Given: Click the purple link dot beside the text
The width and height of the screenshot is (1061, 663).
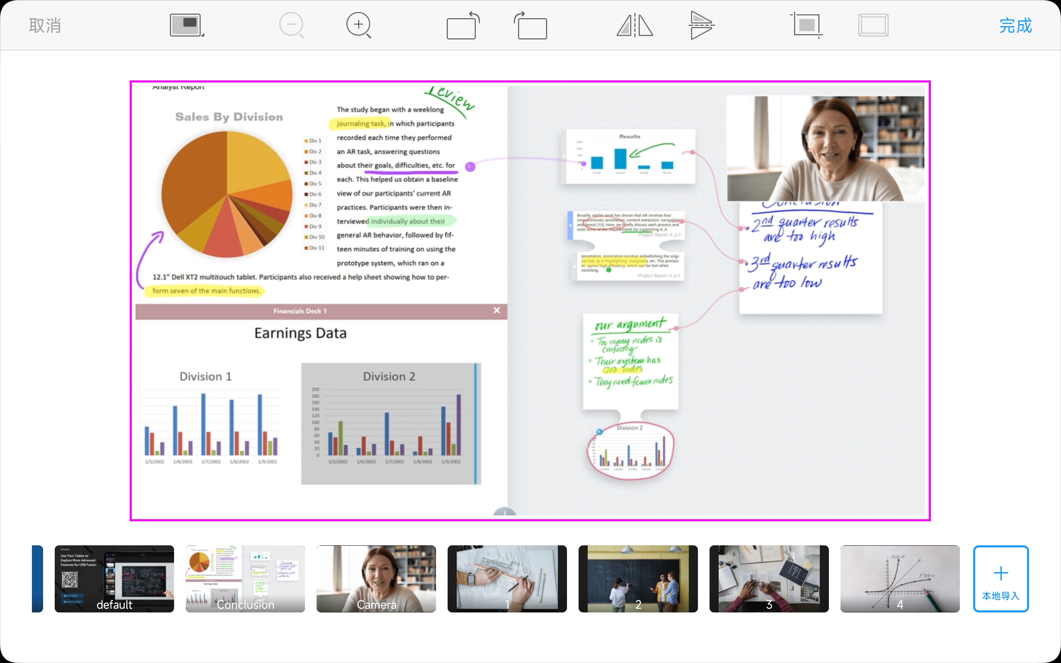Looking at the screenshot, I should click(x=470, y=167).
